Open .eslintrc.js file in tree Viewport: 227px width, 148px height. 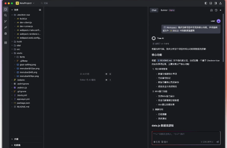(22, 88)
